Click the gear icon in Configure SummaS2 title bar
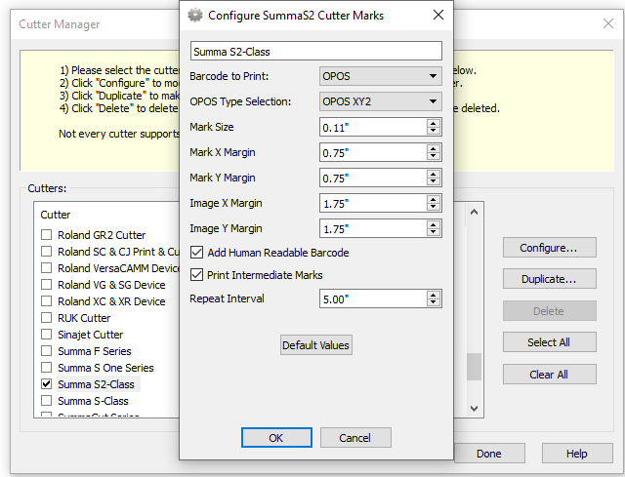The image size is (625, 477). (x=195, y=16)
